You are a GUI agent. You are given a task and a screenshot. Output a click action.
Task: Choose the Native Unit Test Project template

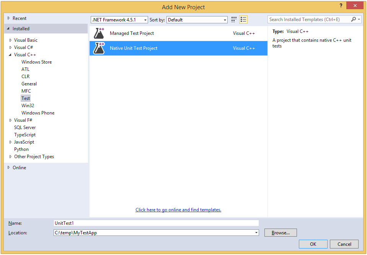pos(178,48)
